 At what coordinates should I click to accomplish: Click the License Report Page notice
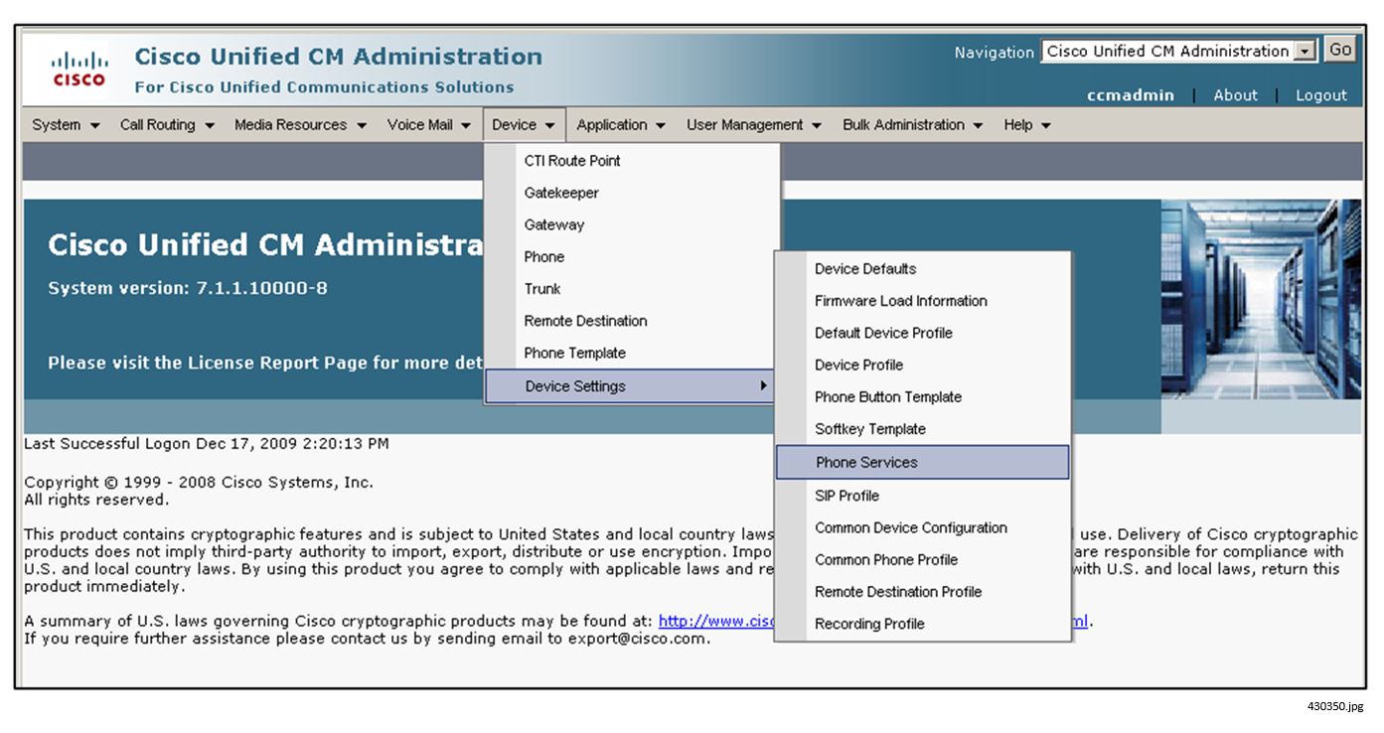[x=266, y=363]
